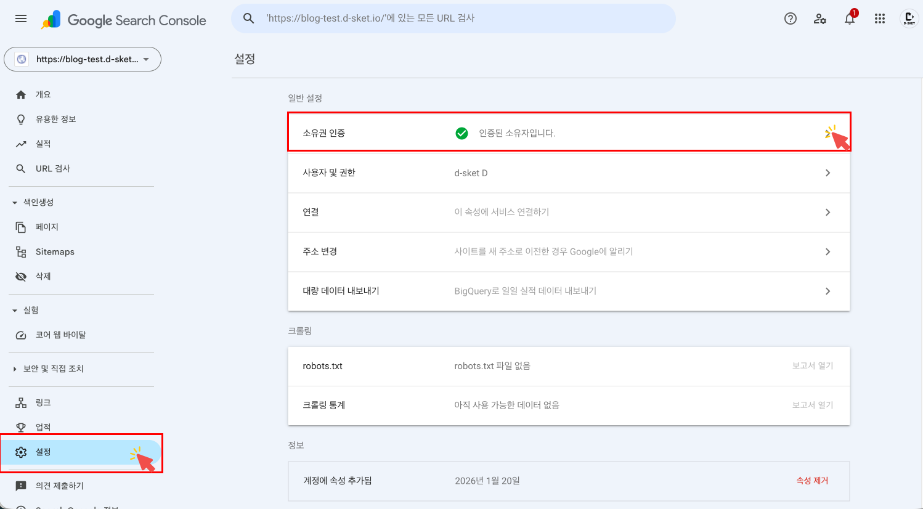
Task: Click the 속성 제거 link
Action: pos(812,481)
